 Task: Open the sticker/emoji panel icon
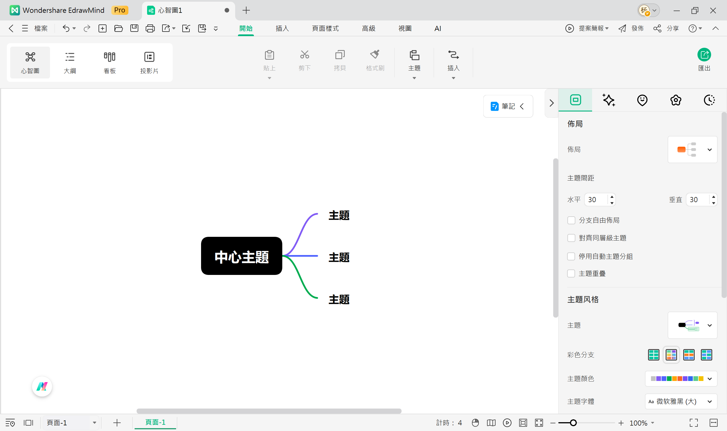click(x=642, y=100)
